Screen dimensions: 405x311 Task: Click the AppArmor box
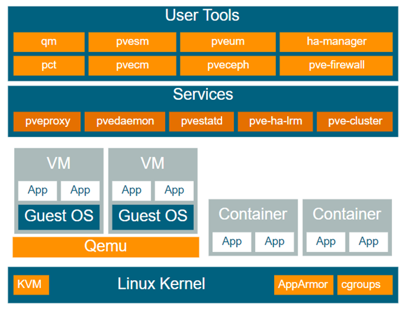(x=303, y=285)
